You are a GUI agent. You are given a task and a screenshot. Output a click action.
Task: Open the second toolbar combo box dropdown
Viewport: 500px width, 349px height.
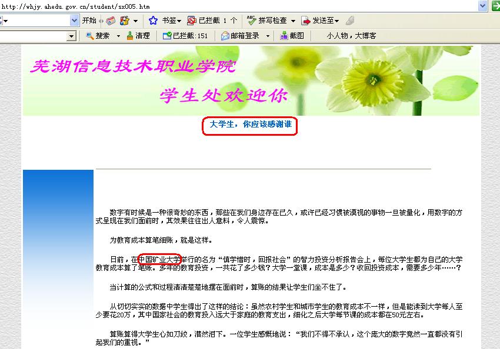pyautogui.click(x=71, y=36)
